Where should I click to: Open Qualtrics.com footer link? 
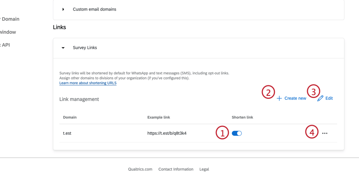pos(140,169)
